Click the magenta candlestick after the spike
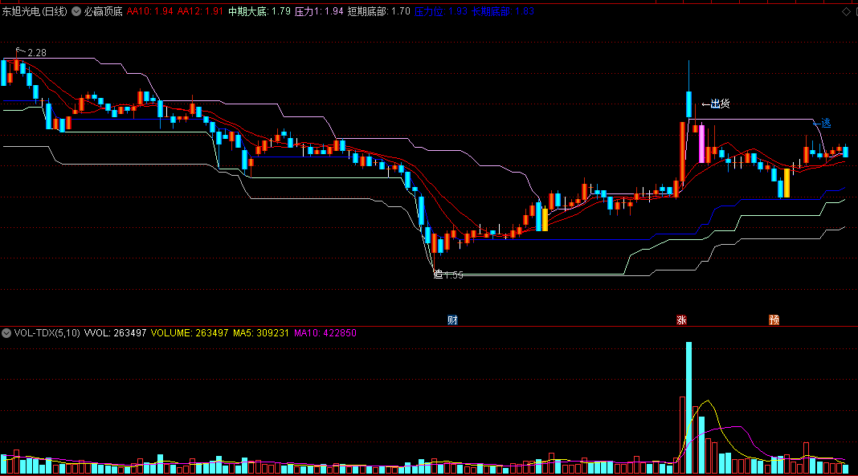 pos(702,144)
